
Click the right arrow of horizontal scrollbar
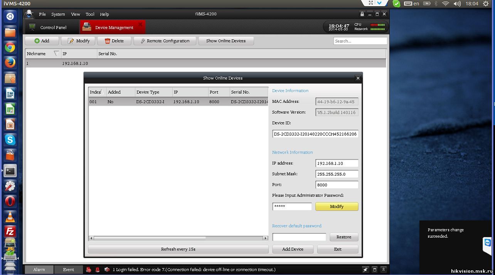[x=266, y=238]
